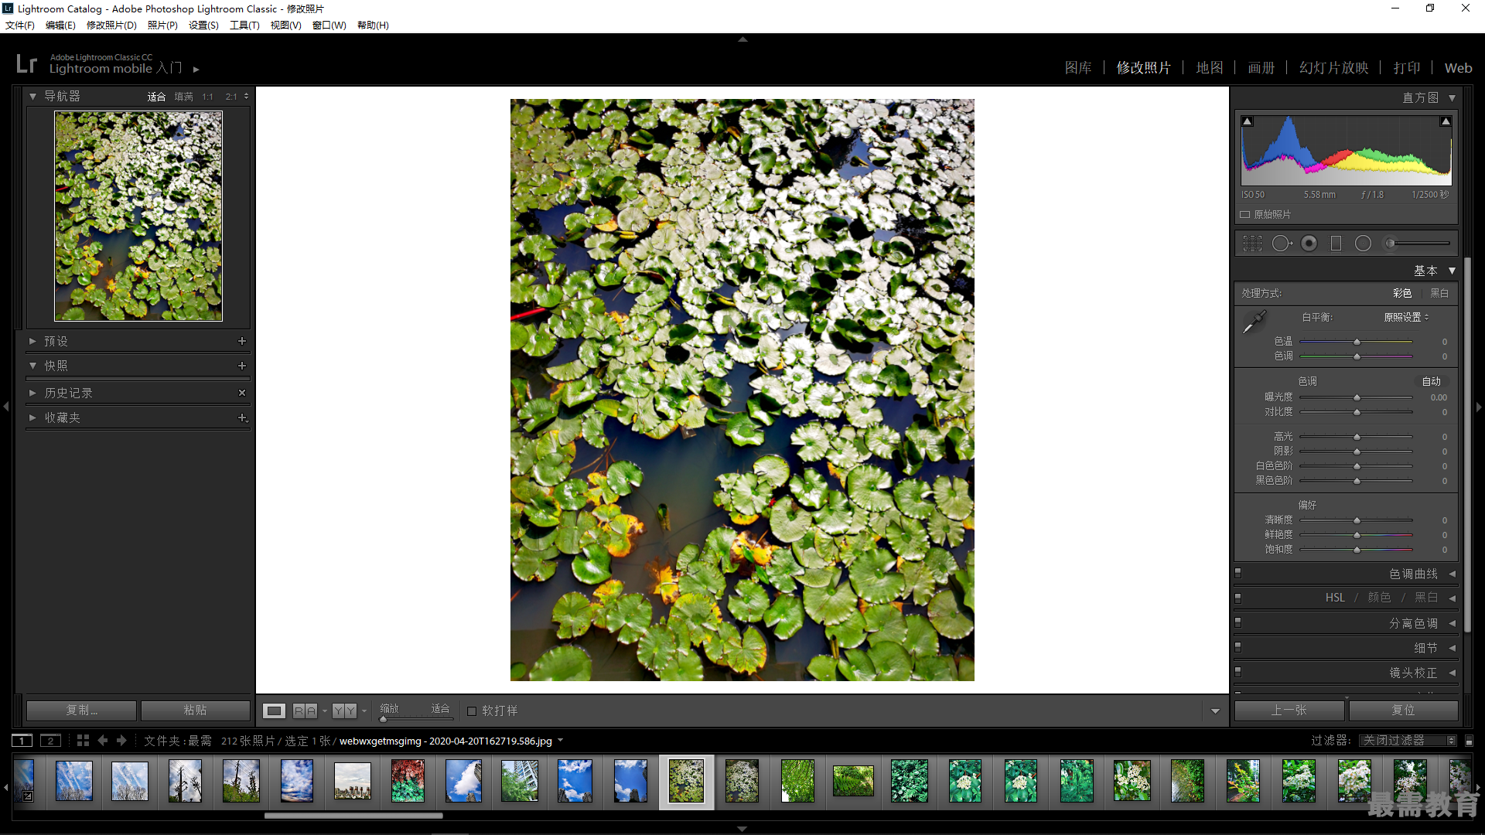Click the Auto (自动) tone button
The height and width of the screenshot is (835, 1485).
[x=1432, y=381]
